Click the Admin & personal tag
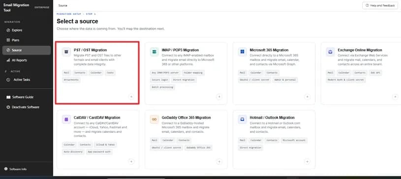Image resolution: width=401 pixels, height=179 pixels. tap(285, 80)
